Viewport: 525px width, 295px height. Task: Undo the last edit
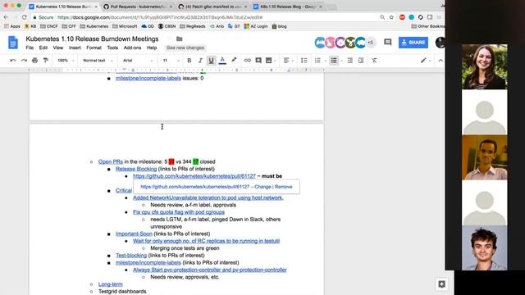point(13,61)
